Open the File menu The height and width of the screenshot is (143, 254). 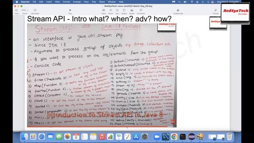[35, 2]
